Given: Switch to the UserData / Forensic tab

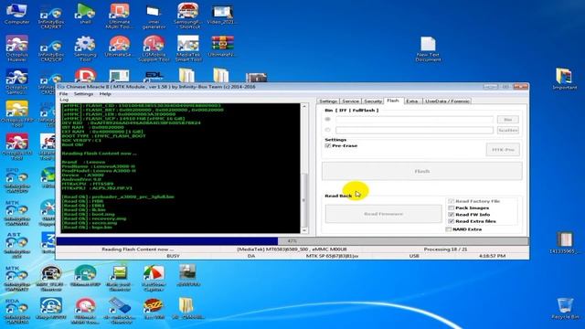Looking at the screenshot, I should click(447, 101).
